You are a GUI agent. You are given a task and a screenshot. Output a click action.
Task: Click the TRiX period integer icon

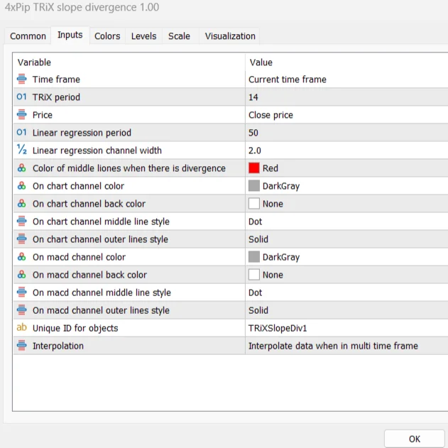coord(21,97)
